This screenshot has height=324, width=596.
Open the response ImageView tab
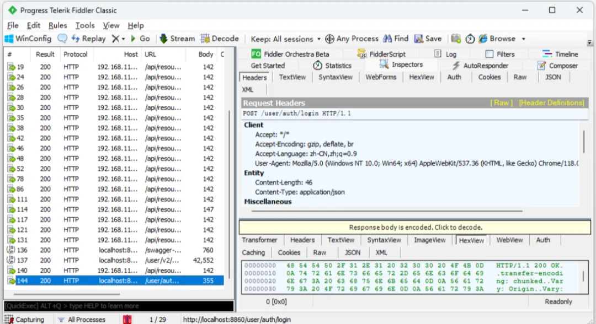tap(429, 240)
